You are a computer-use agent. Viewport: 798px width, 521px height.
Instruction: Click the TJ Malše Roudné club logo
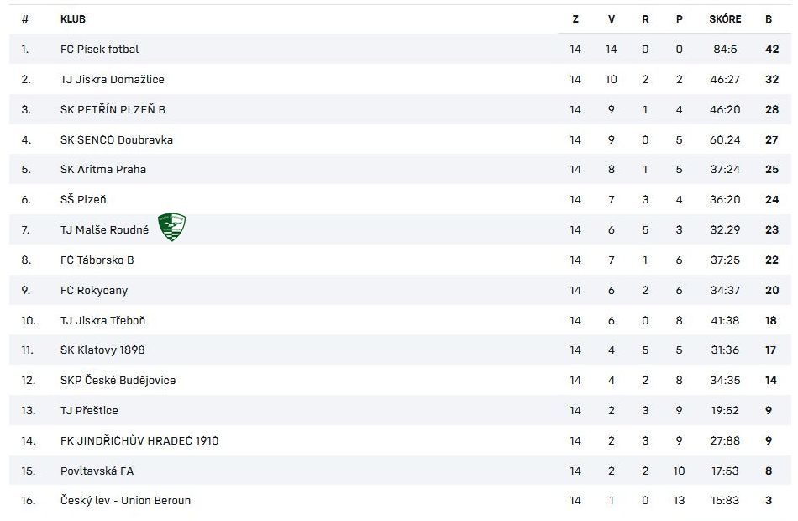click(x=172, y=227)
